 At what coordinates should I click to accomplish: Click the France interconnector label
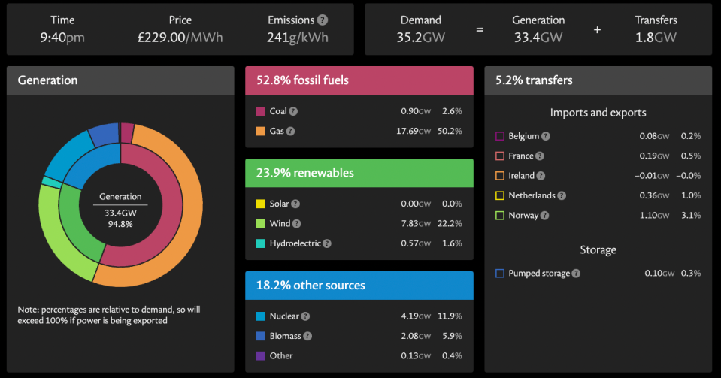(521, 156)
